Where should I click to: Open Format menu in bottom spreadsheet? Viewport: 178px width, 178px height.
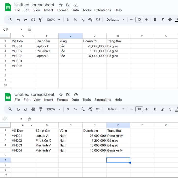pyautogui.click(x=62, y=100)
